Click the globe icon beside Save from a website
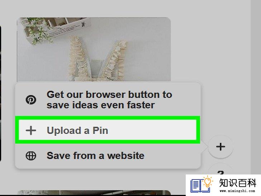 (x=31, y=156)
